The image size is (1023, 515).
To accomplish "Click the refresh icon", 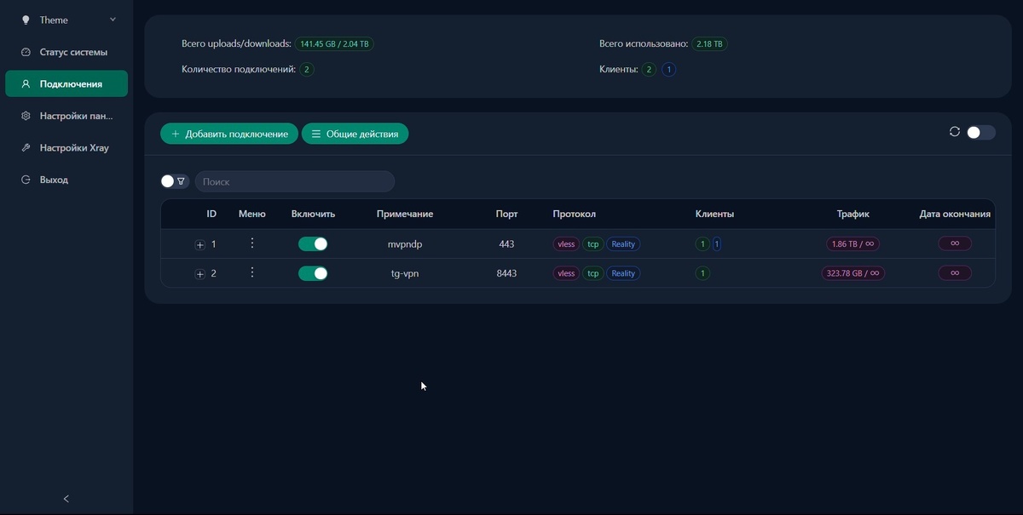I will (x=955, y=132).
